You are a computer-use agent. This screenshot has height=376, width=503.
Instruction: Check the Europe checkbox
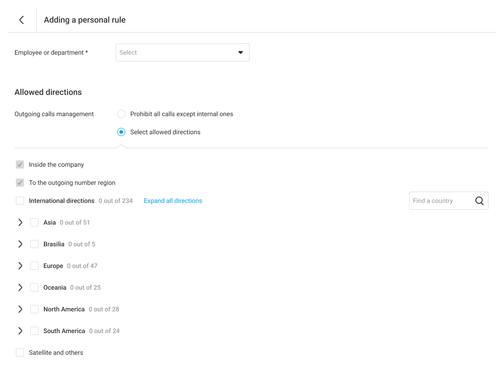(x=34, y=266)
